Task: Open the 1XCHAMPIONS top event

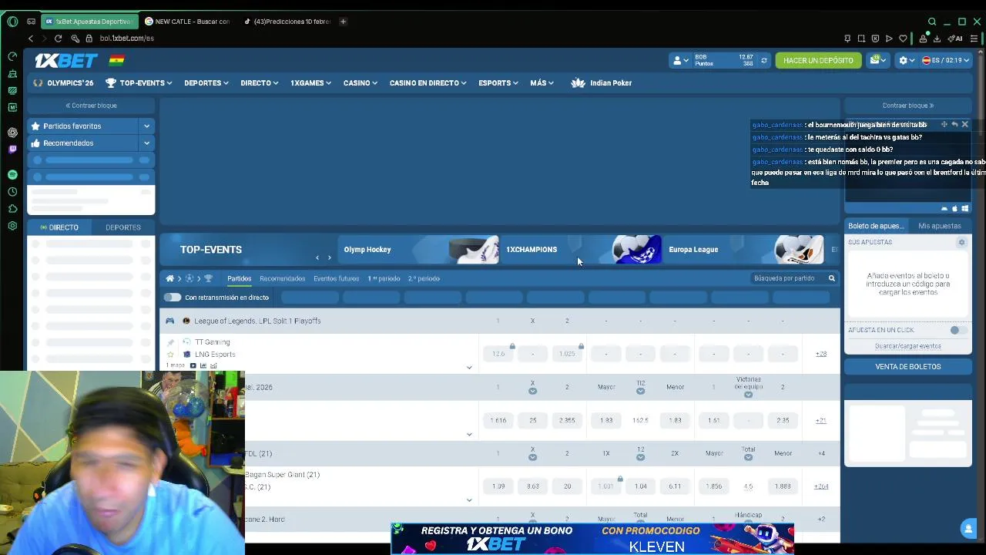Action: pyautogui.click(x=582, y=250)
